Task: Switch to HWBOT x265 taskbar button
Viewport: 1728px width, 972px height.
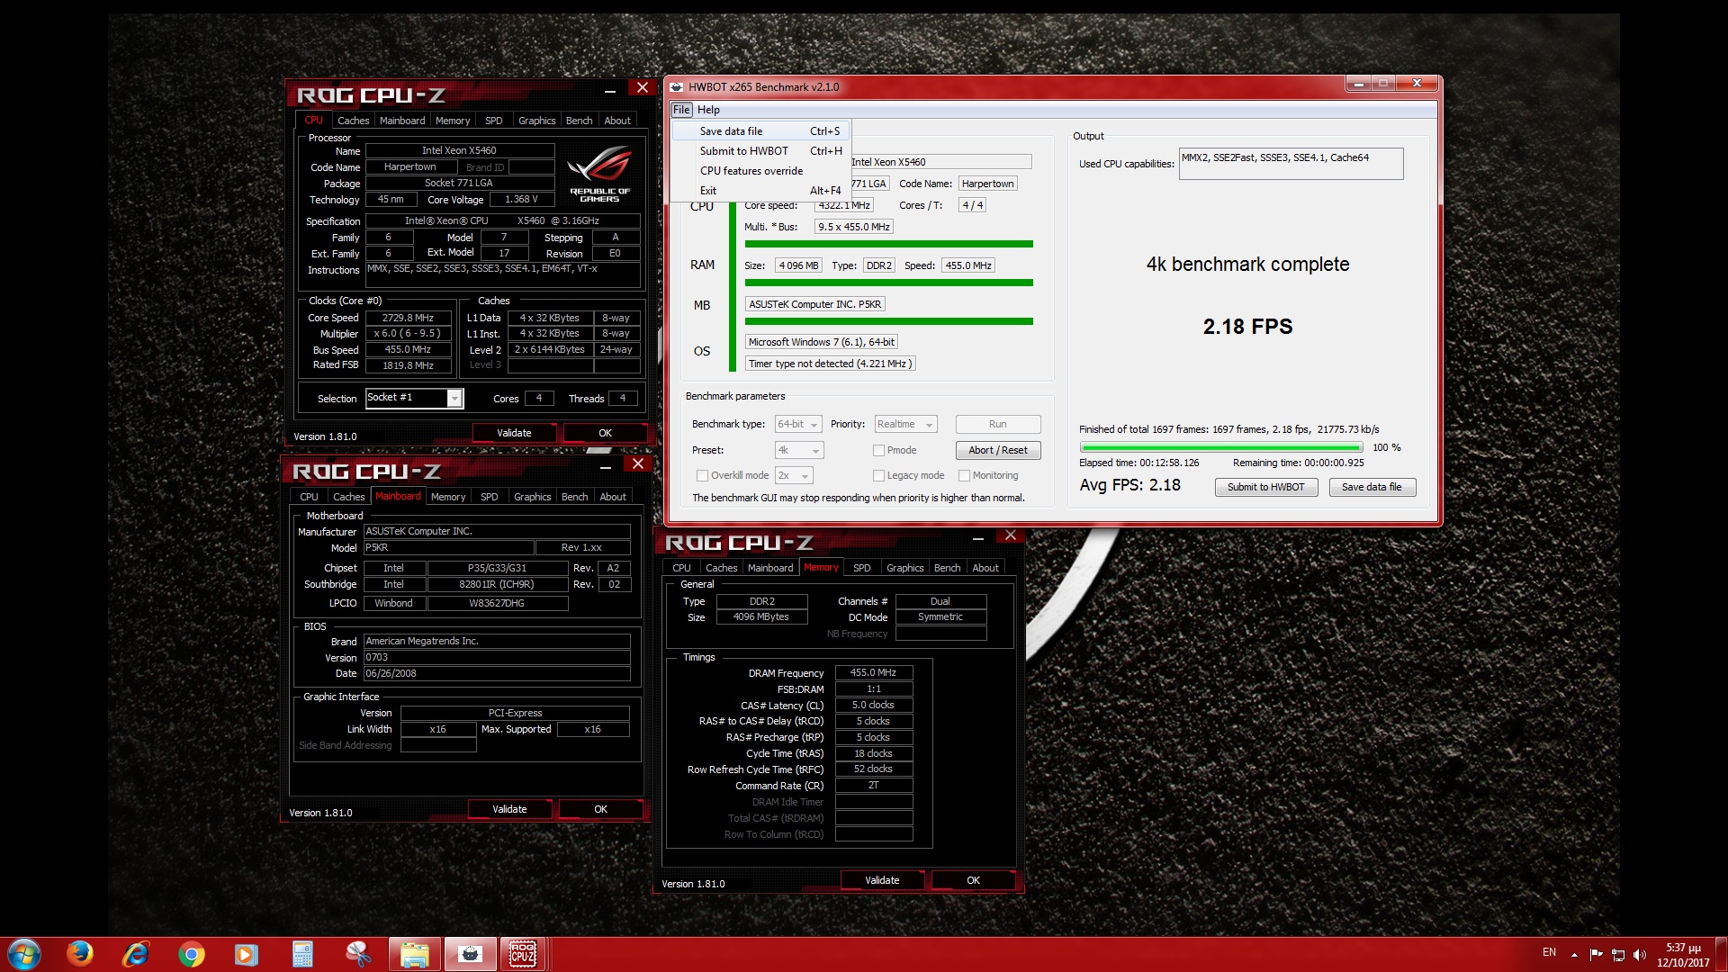Action: (x=470, y=954)
